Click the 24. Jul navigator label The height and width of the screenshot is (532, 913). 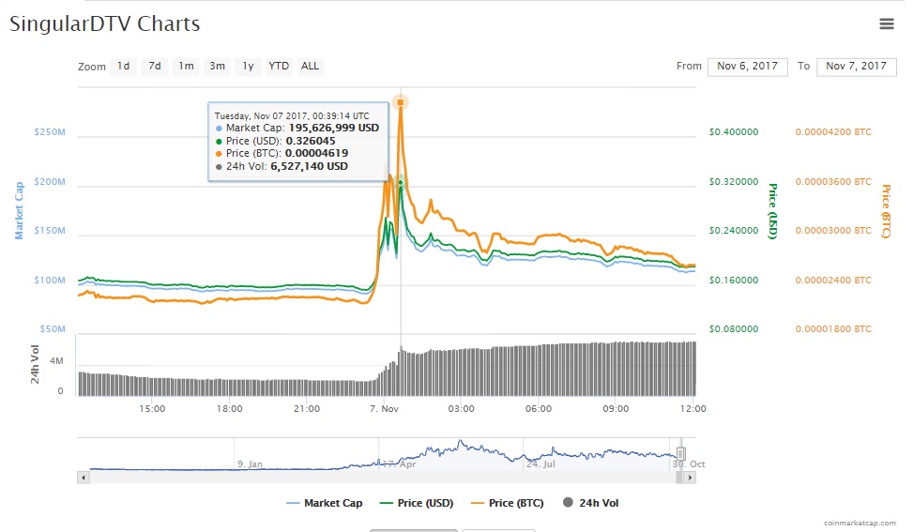tap(540, 464)
